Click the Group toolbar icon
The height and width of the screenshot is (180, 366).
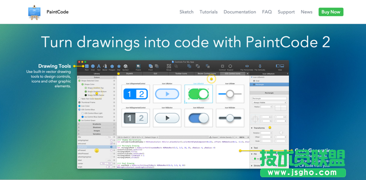click(x=169, y=66)
